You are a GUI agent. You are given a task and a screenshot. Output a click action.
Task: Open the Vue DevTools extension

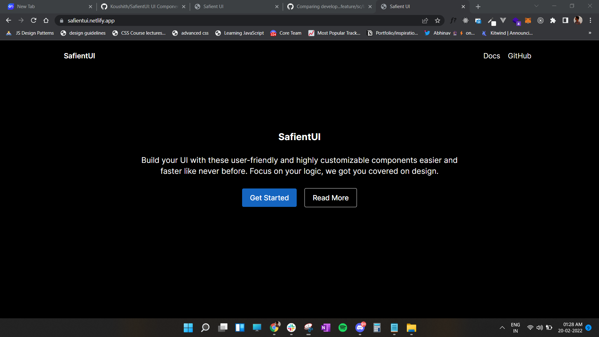tap(503, 21)
